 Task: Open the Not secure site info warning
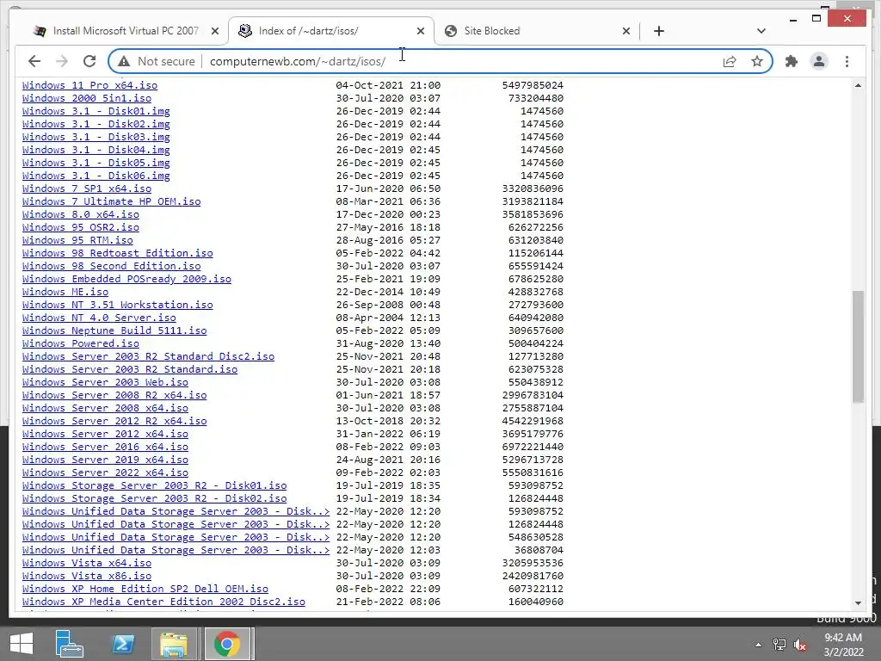[x=157, y=61]
